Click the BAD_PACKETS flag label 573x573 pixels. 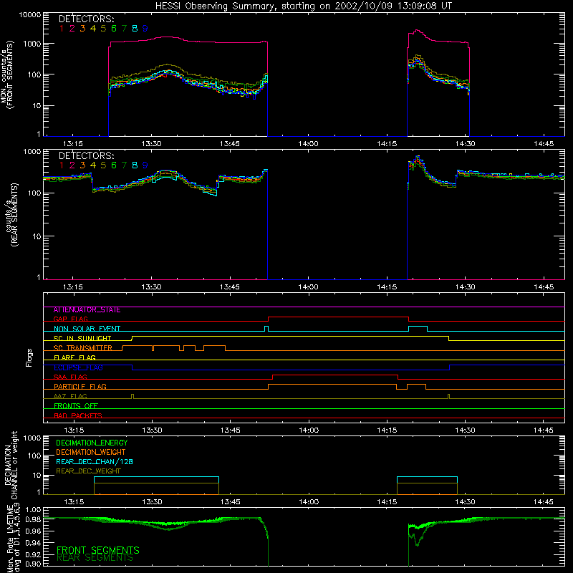pyautogui.click(x=78, y=416)
